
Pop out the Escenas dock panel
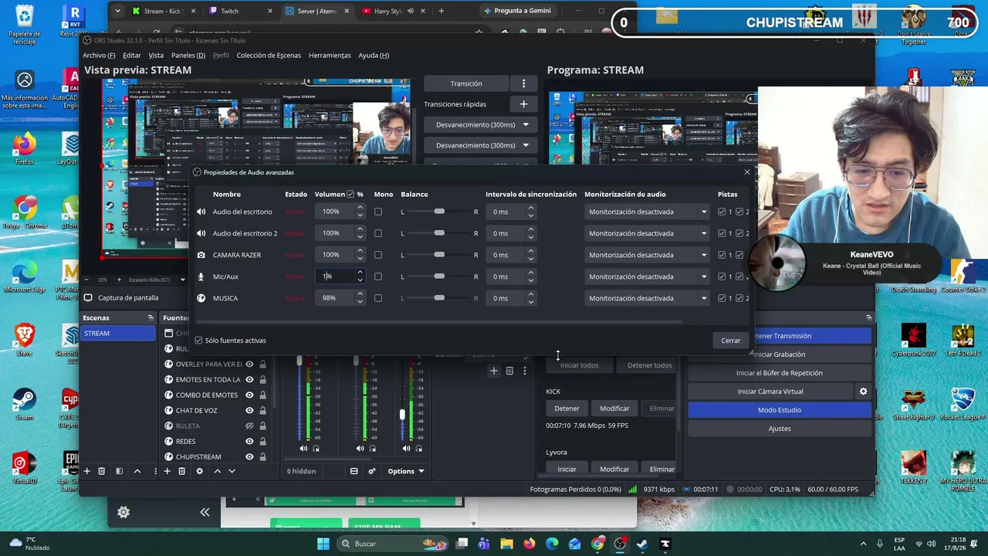151,317
